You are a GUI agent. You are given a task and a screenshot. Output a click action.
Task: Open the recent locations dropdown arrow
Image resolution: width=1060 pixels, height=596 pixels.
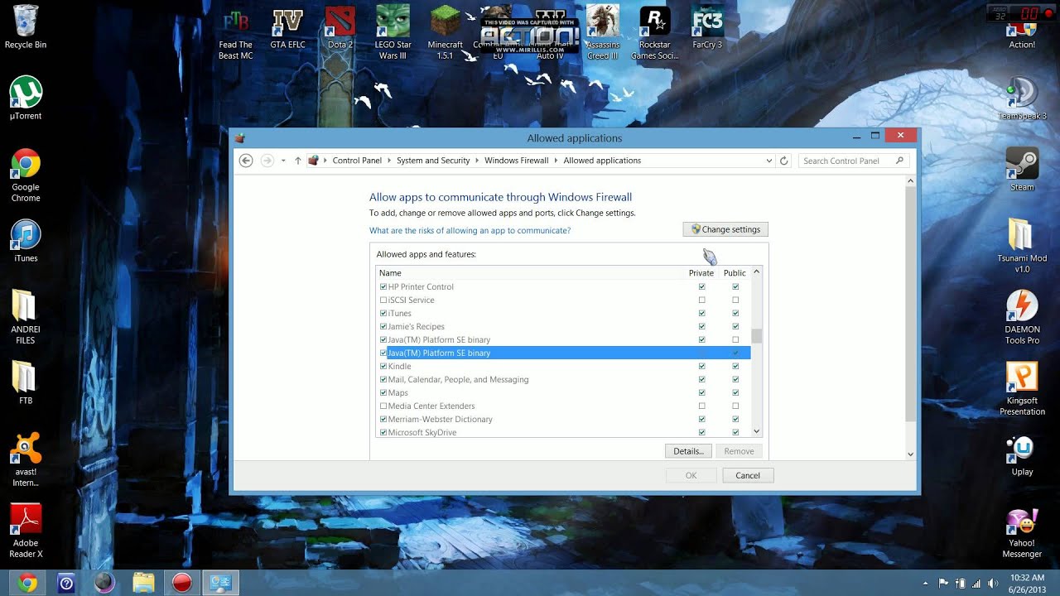283,161
